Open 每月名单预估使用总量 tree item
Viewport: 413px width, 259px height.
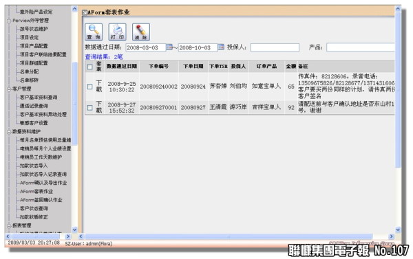(x=45, y=140)
